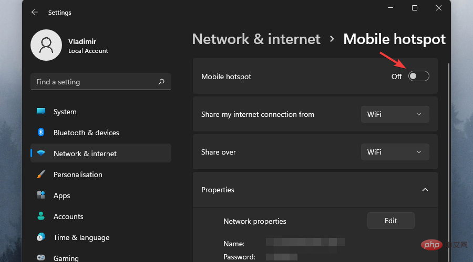Go to Network & internet breadcrumb
The width and height of the screenshot is (473, 262).
coord(256,39)
